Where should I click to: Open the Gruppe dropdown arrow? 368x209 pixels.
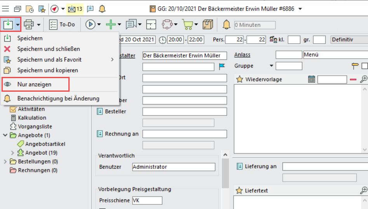(x=272, y=65)
